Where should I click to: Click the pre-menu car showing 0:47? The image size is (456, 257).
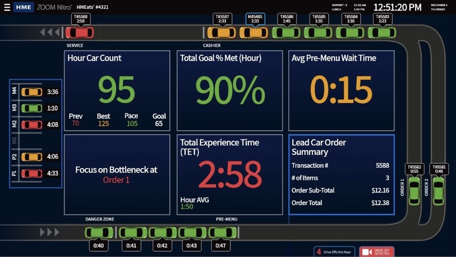click(x=222, y=232)
